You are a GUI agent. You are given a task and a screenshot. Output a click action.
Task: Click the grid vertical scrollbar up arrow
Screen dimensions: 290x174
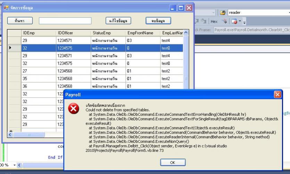(186, 33)
